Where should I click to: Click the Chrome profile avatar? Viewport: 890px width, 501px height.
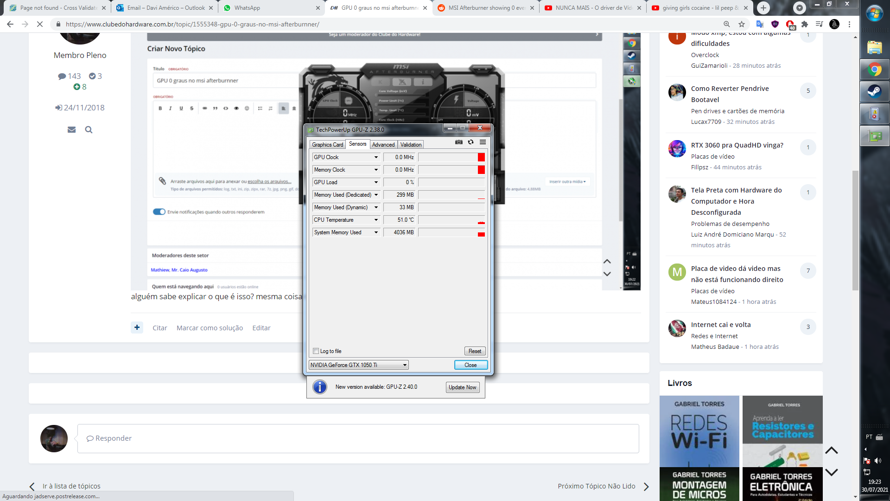[x=834, y=24]
